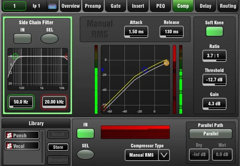
Task: Click the green high-pass filter node
Action: pos(15,56)
